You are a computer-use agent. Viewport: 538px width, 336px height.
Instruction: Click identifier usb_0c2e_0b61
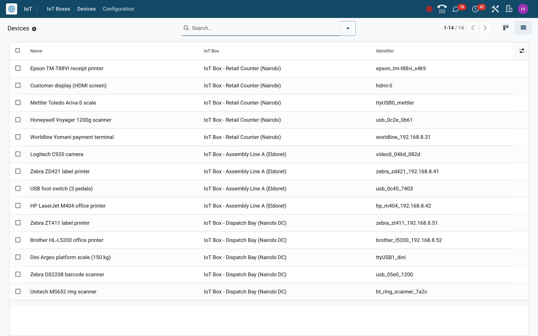pyautogui.click(x=394, y=120)
